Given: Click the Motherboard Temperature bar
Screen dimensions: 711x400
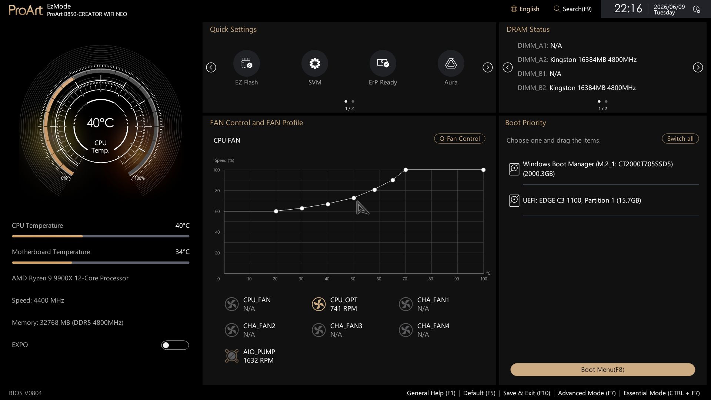Looking at the screenshot, I should (x=100, y=263).
